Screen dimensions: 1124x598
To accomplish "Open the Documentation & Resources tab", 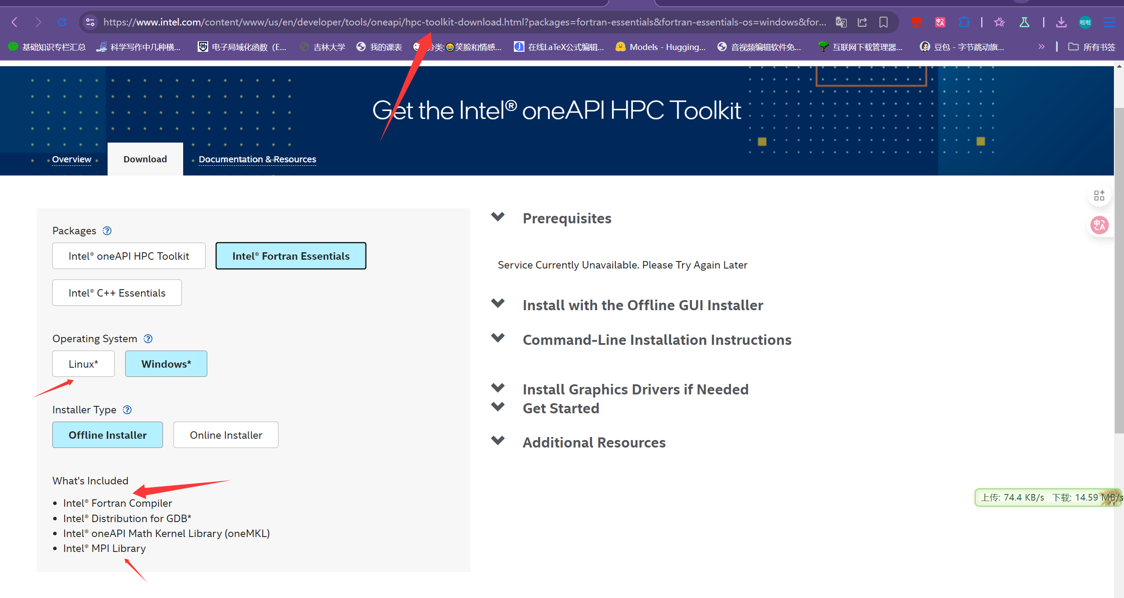I will click(x=257, y=159).
